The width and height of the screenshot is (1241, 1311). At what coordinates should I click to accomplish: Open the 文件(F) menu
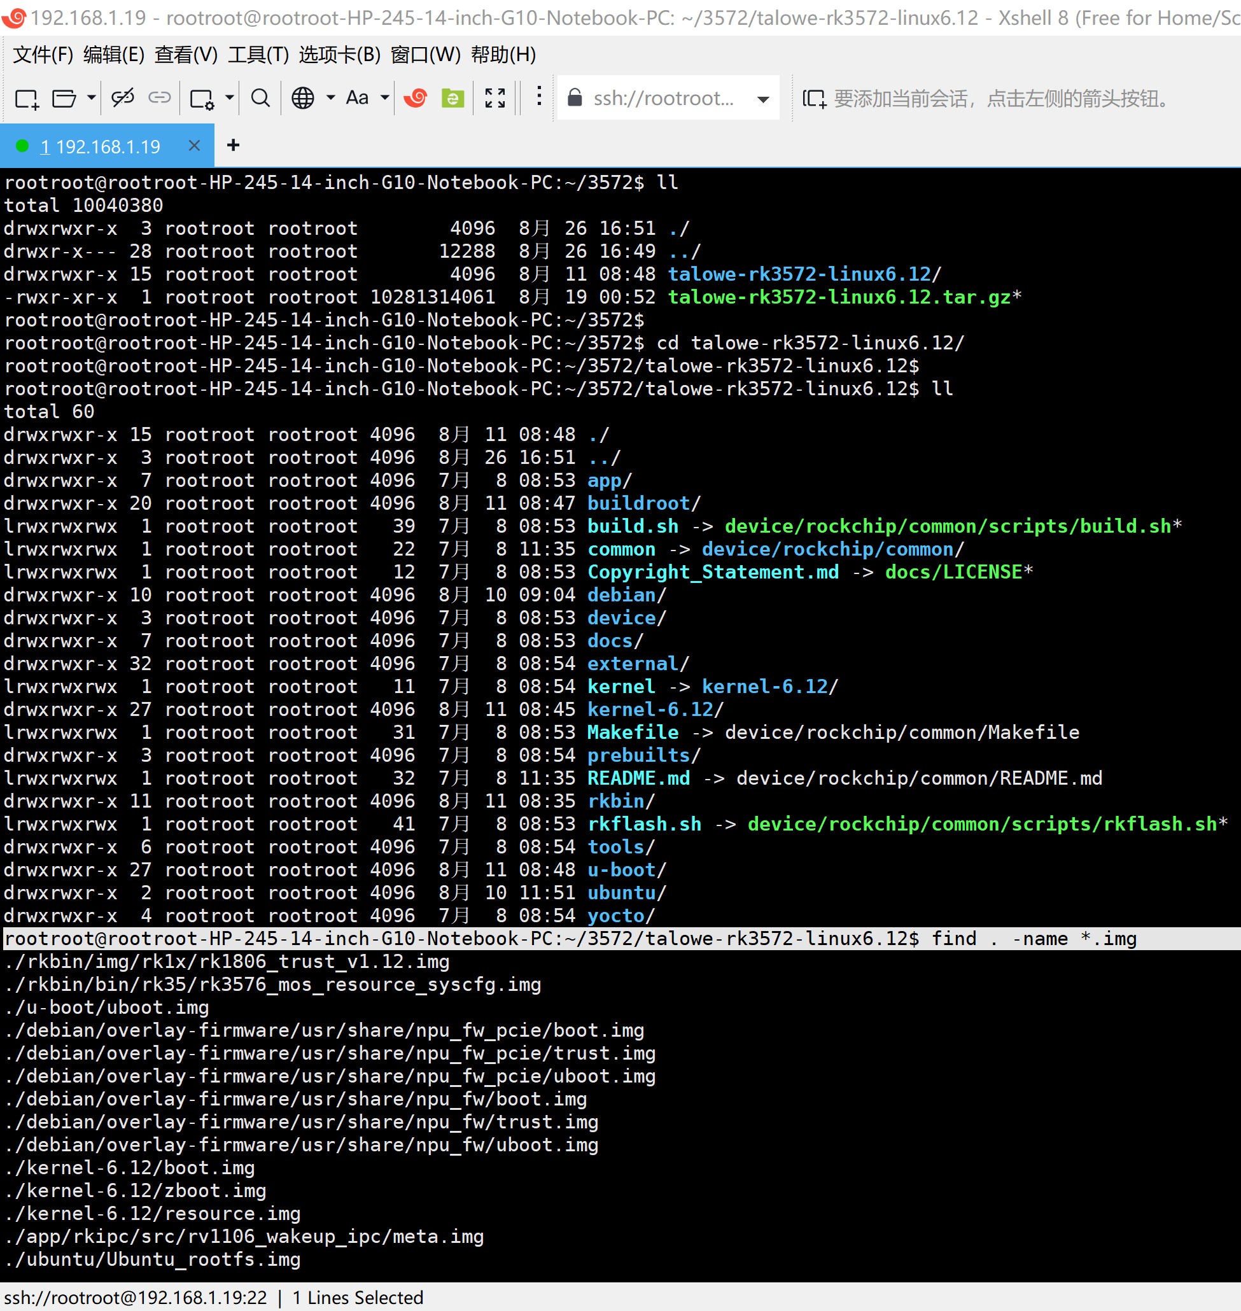43,55
